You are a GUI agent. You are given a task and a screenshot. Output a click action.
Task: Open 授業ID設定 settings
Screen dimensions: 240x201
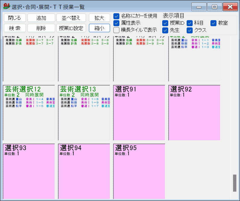tap(71, 28)
